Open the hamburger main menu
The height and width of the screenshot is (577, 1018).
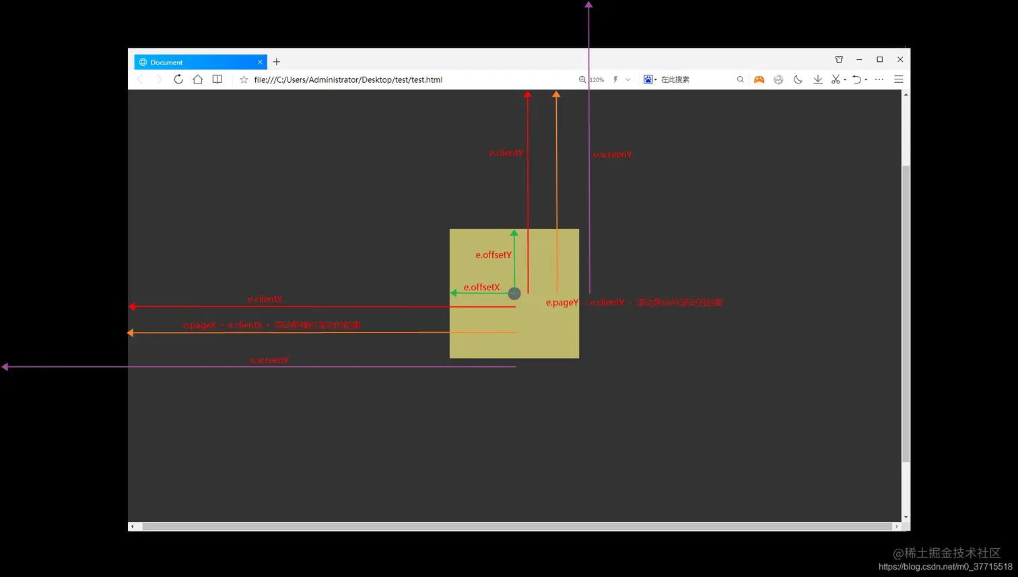[x=899, y=79]
